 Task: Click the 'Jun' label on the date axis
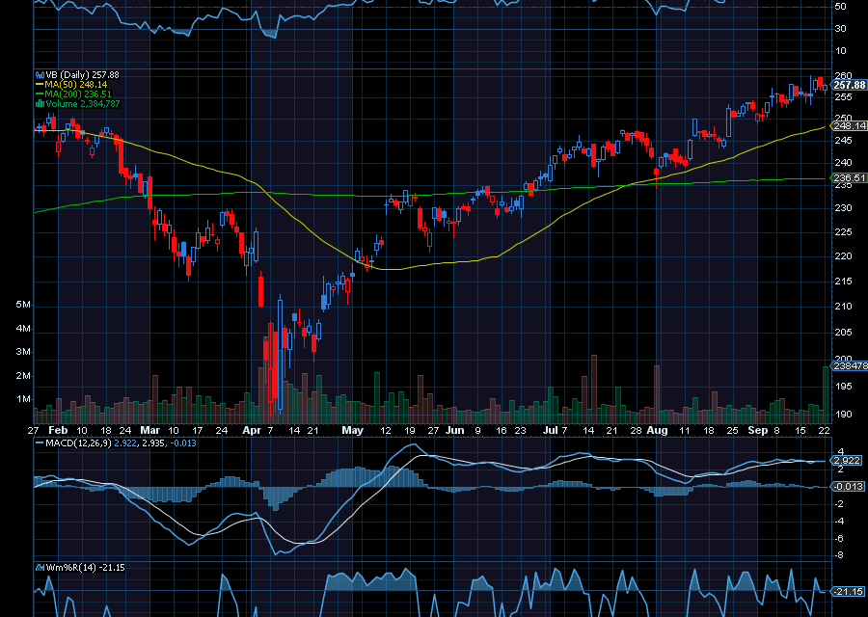click(454, 431)
